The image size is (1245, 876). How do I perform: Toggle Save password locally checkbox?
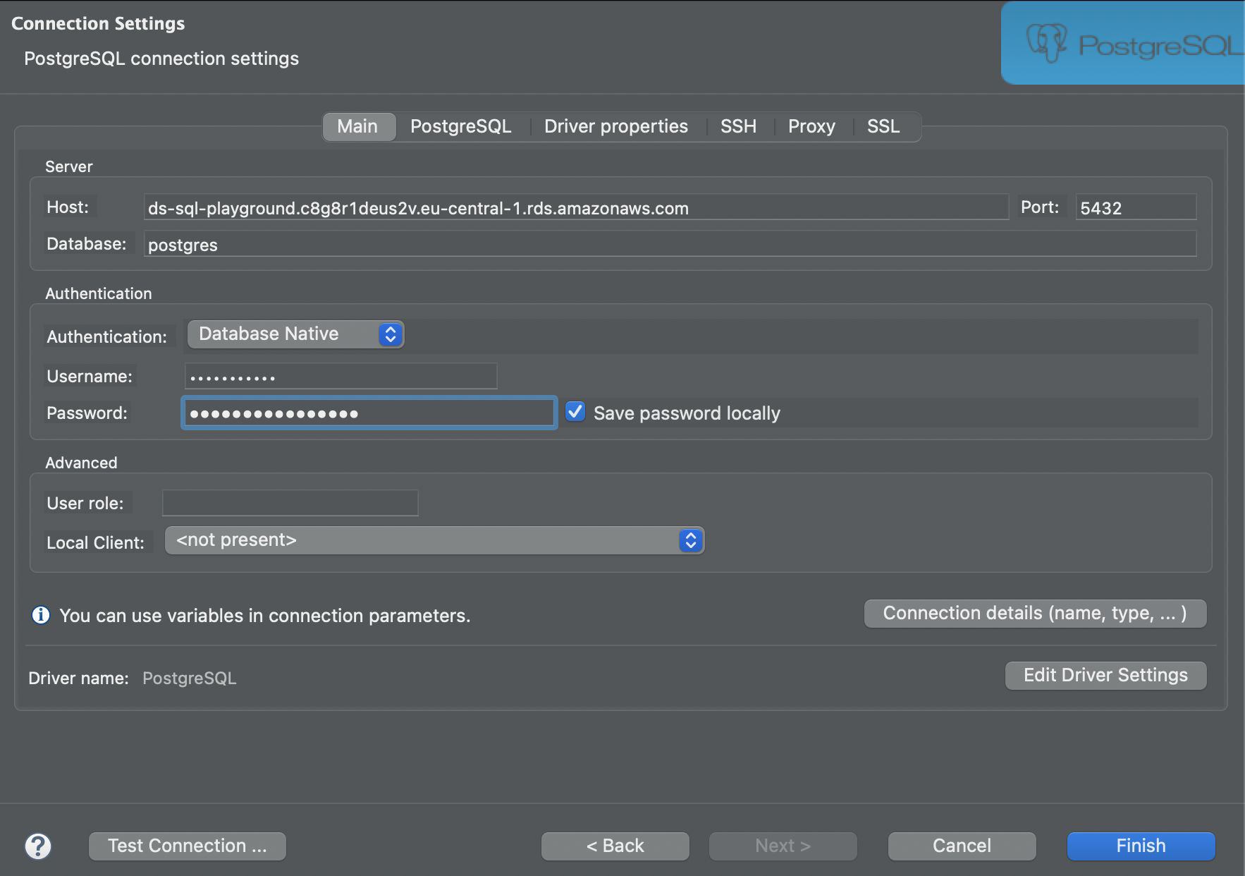(x=575, y=412)
